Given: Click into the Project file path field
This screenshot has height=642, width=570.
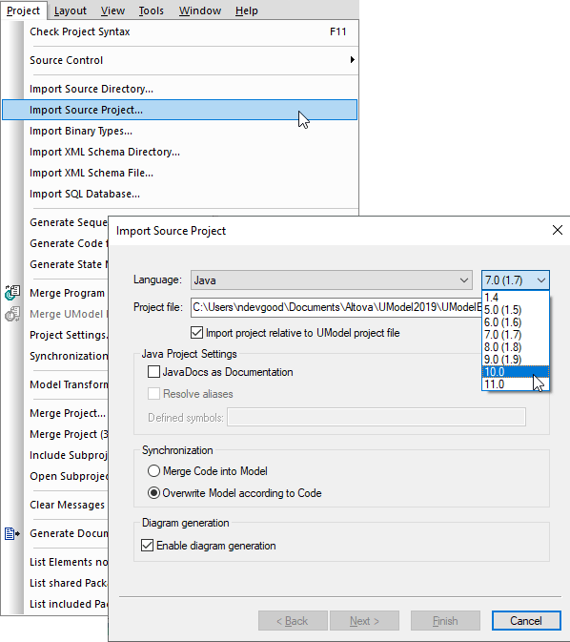Looking at the screenshot, I should [336, 307].
